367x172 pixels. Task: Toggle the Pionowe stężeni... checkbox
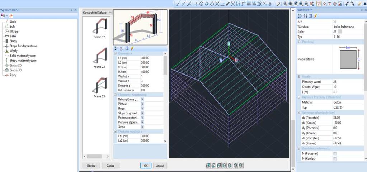pyautogui.click(x=142, y=122)
